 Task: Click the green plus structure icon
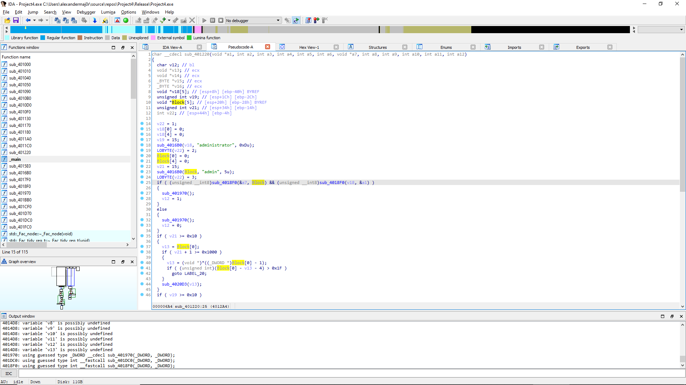point(163,20)
